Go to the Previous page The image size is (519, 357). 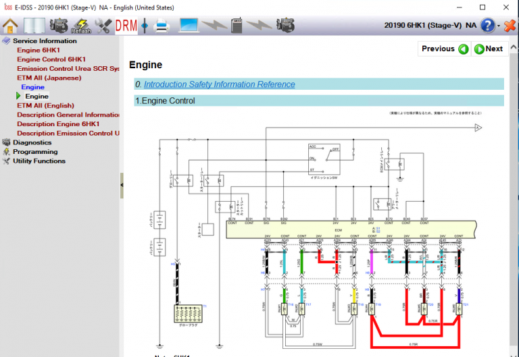pos(445,49)
